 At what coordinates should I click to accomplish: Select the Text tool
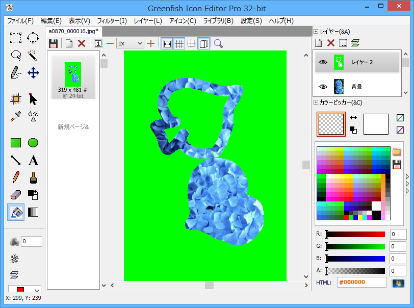click(33, 161)
